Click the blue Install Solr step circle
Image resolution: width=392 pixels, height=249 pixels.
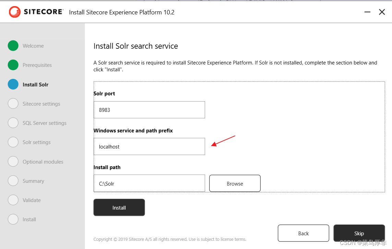click(x=13, y=84)
